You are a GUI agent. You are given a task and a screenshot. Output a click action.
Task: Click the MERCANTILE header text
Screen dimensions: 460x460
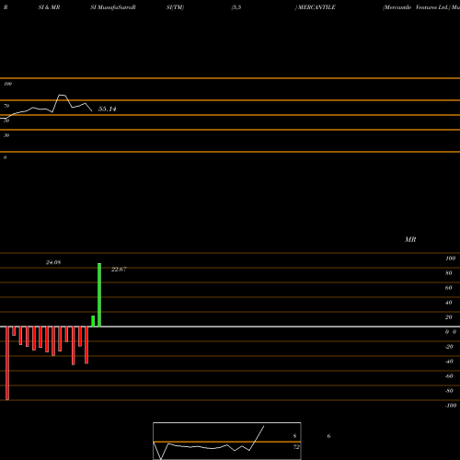coord(316,7)
